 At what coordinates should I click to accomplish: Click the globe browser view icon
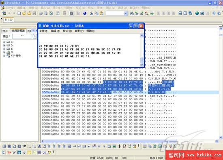pyautogui.click(x=197, y=13)
